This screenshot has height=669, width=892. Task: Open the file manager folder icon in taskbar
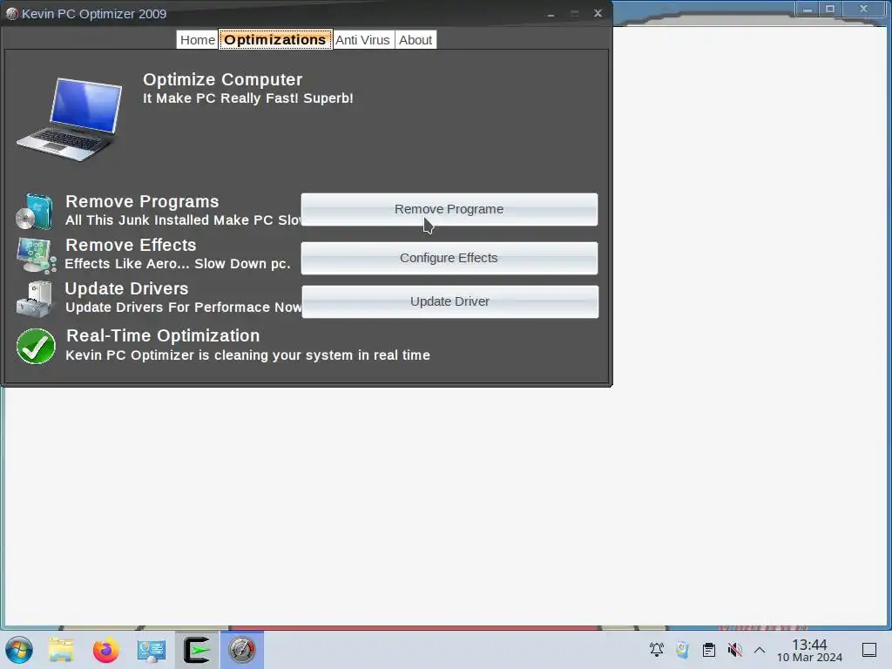tap(61, 650)
